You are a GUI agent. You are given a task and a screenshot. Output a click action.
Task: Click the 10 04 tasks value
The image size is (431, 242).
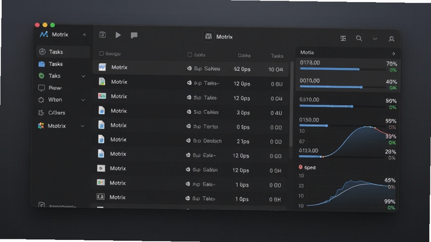[276, 69]
